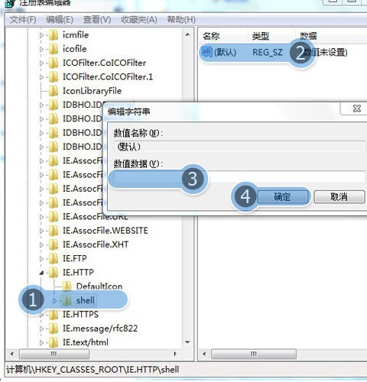Expand the ICOFilter.CoICOFilter.1 node
Viewport: 367px width, 382px height.
(41, 77)
